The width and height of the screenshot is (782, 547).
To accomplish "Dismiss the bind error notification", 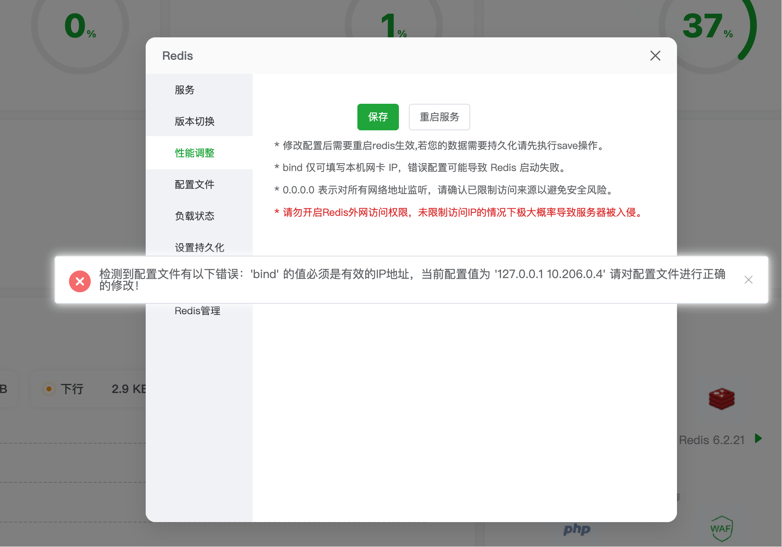I will (x=748, y=280).
